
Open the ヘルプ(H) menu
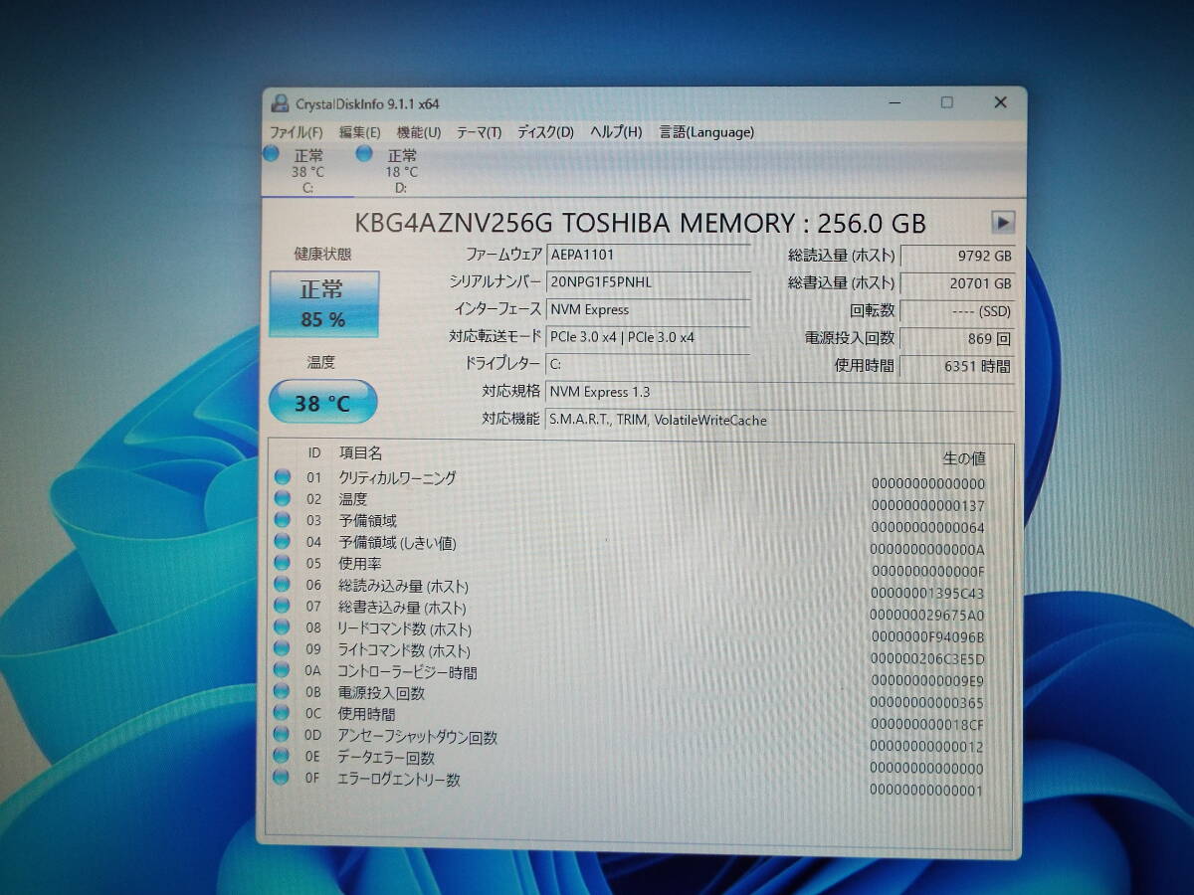(x=616, y=132)
